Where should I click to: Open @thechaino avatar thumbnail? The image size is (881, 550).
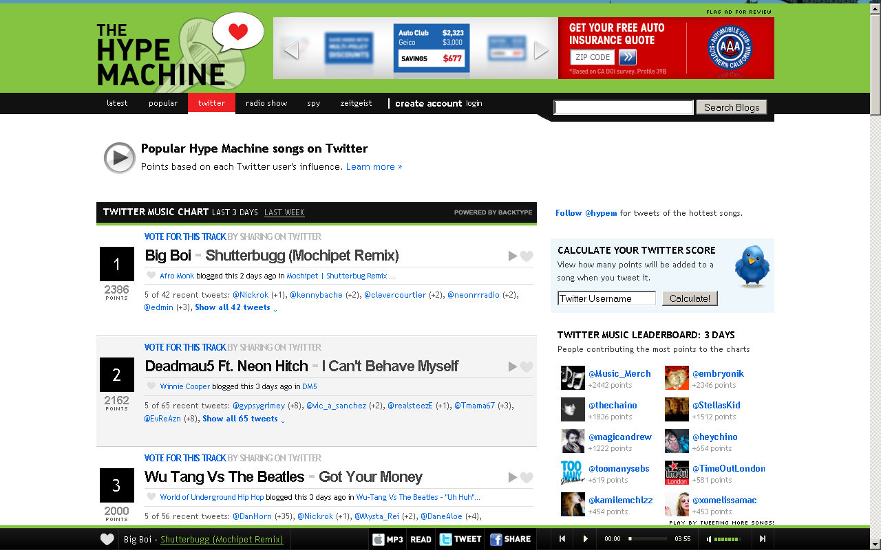tap(573, 410)
